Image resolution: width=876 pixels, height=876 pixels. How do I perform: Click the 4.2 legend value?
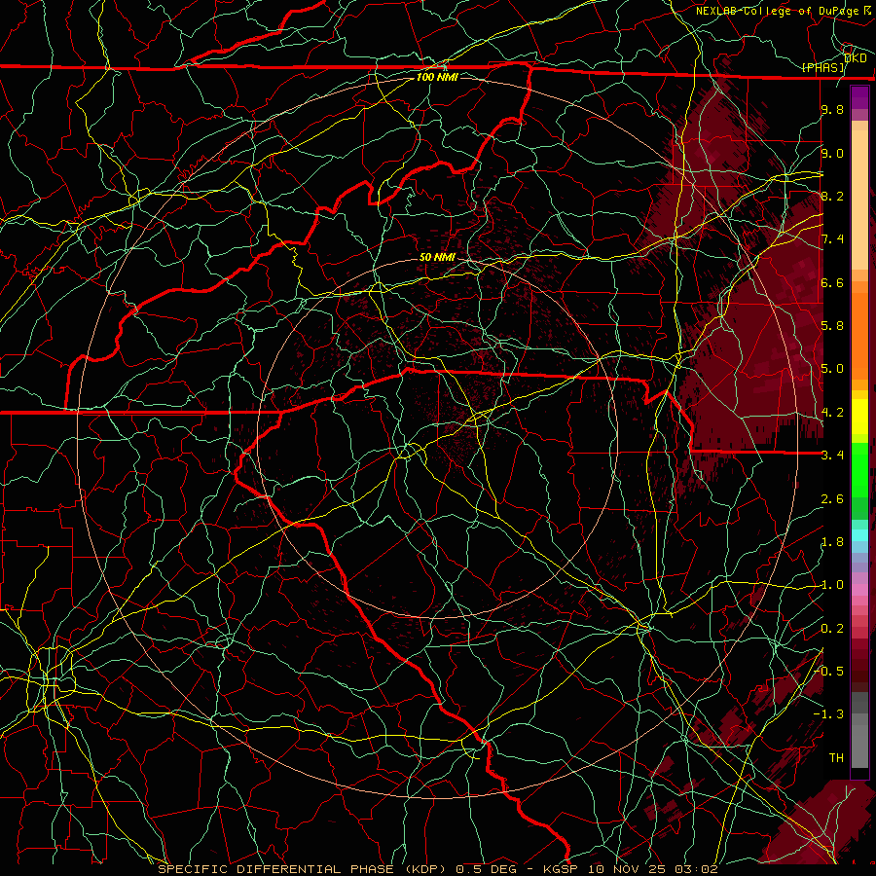[x=832, y=413]
